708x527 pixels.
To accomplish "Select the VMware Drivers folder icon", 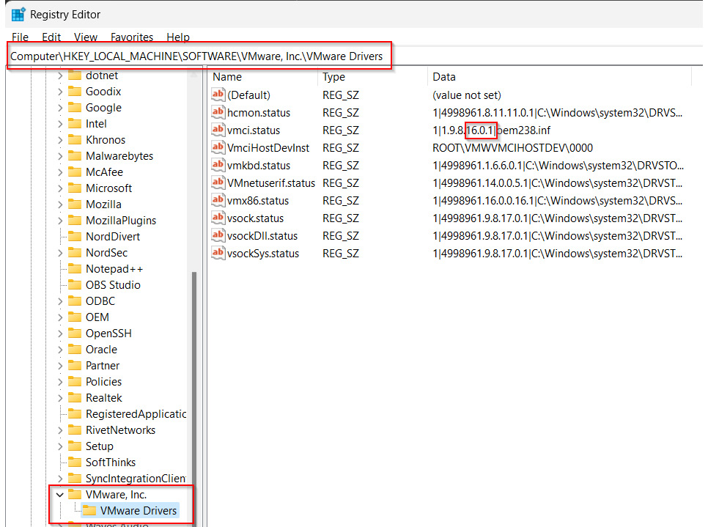I will click(x=89, y=511).
